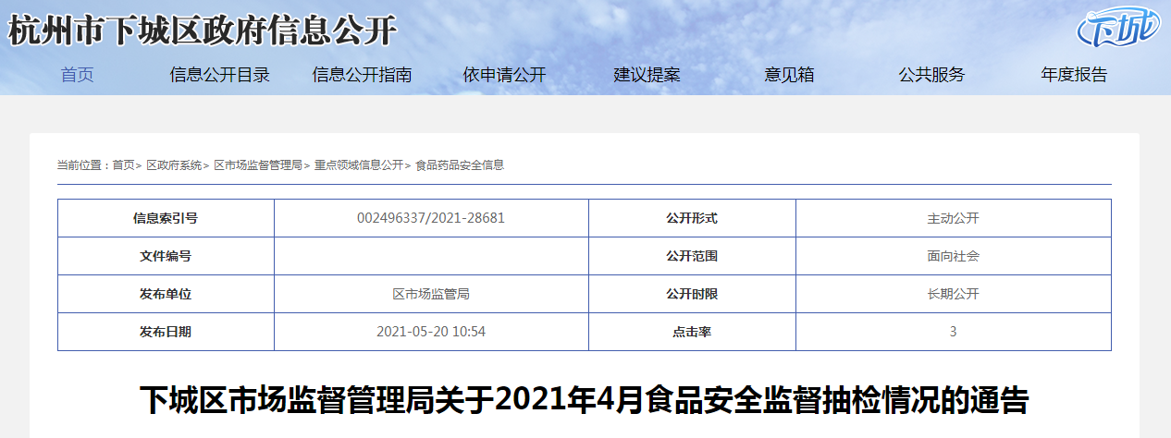Open the 首页 navigation item
Image resolution: width=1171 pixels, height=438 pixels.
[x=78, y=76]
